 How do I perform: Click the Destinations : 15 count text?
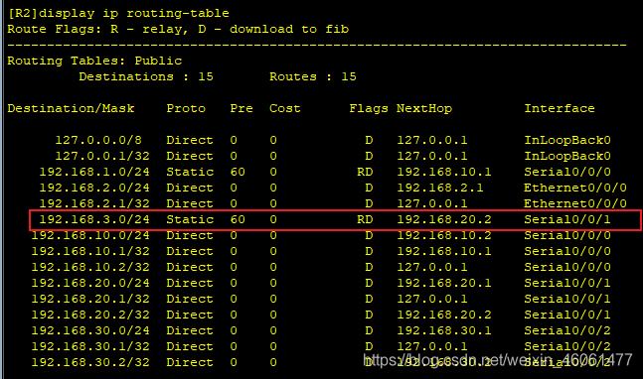point(146,77)
